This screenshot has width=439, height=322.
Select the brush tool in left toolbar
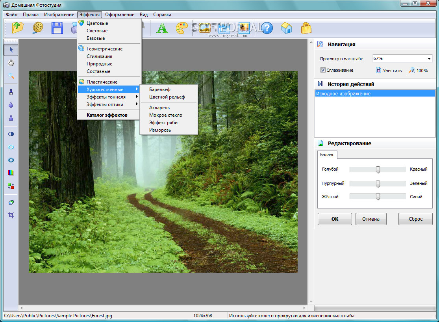(11, 92)
